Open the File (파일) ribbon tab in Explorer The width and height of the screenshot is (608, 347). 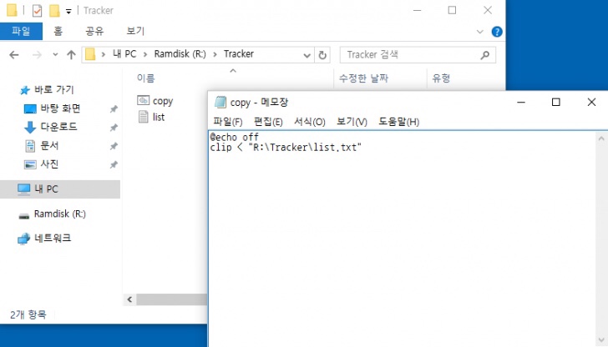tap(21, 31)
